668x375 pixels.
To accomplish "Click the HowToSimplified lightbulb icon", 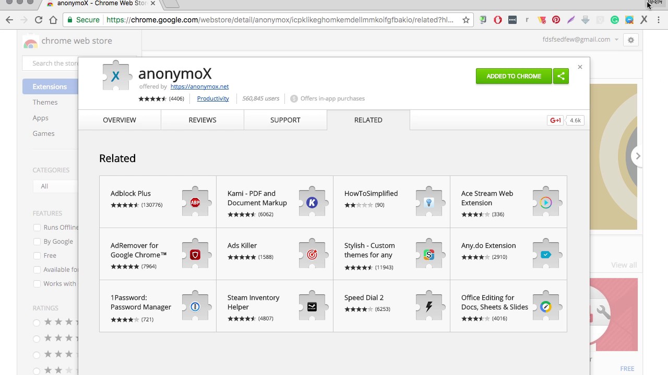I will (x=429, y=203).
